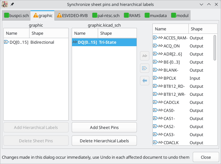Click Delete Hierarchical Labels button

(104, 141)
